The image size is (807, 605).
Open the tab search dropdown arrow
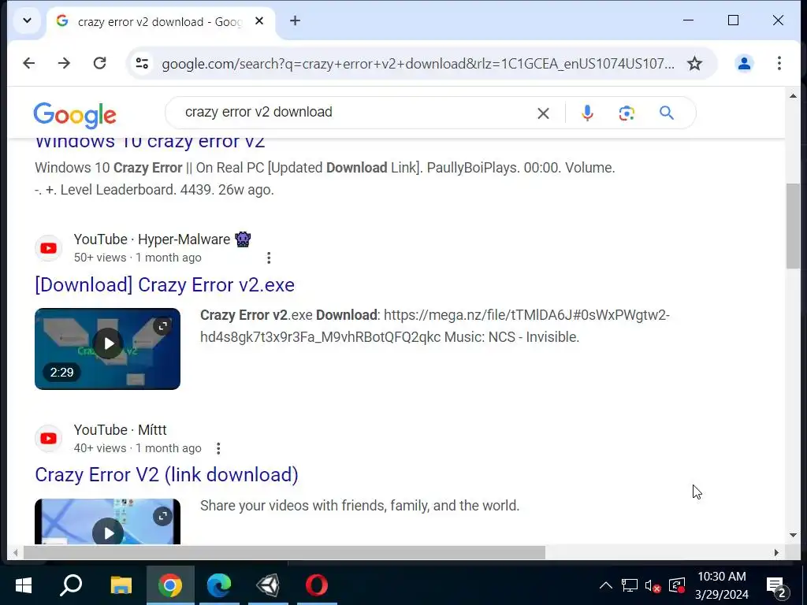point(28,21)
